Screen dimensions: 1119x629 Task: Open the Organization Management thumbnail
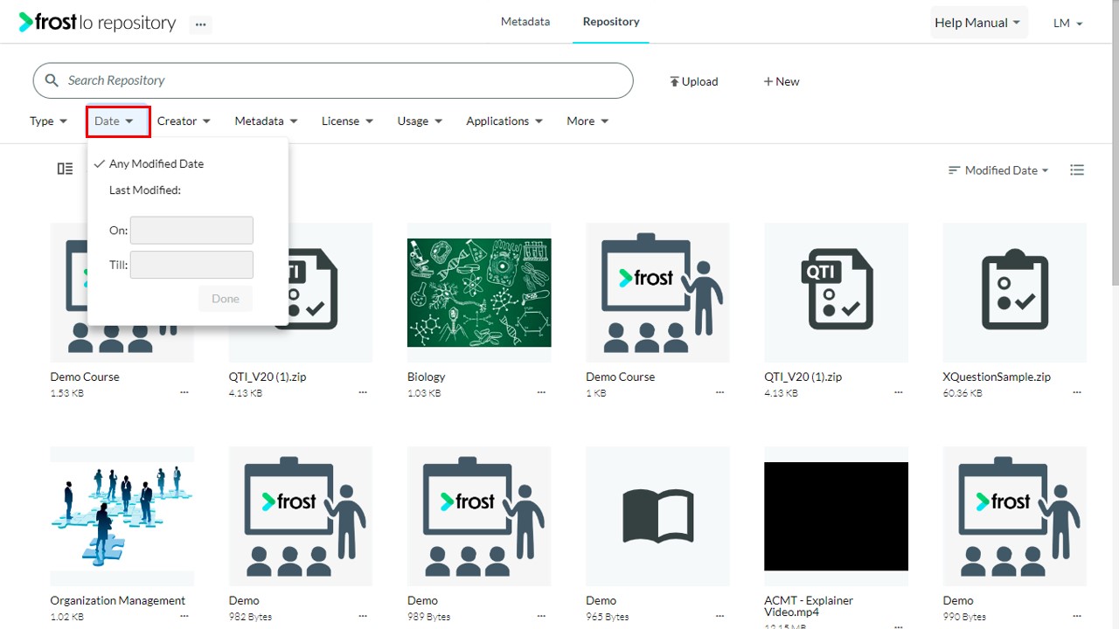point(122,516)
